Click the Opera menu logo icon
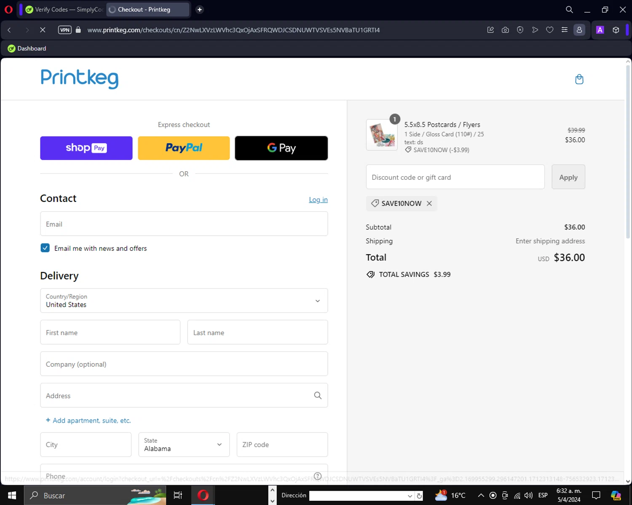 point(8,9)
